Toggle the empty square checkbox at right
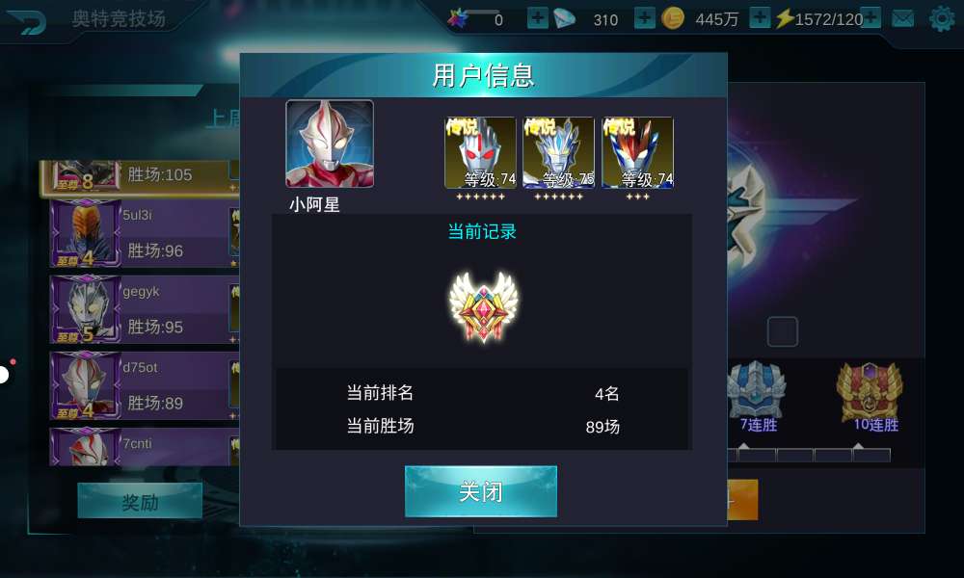This screenshot has width=964, height=578. [x=783, y=331]
